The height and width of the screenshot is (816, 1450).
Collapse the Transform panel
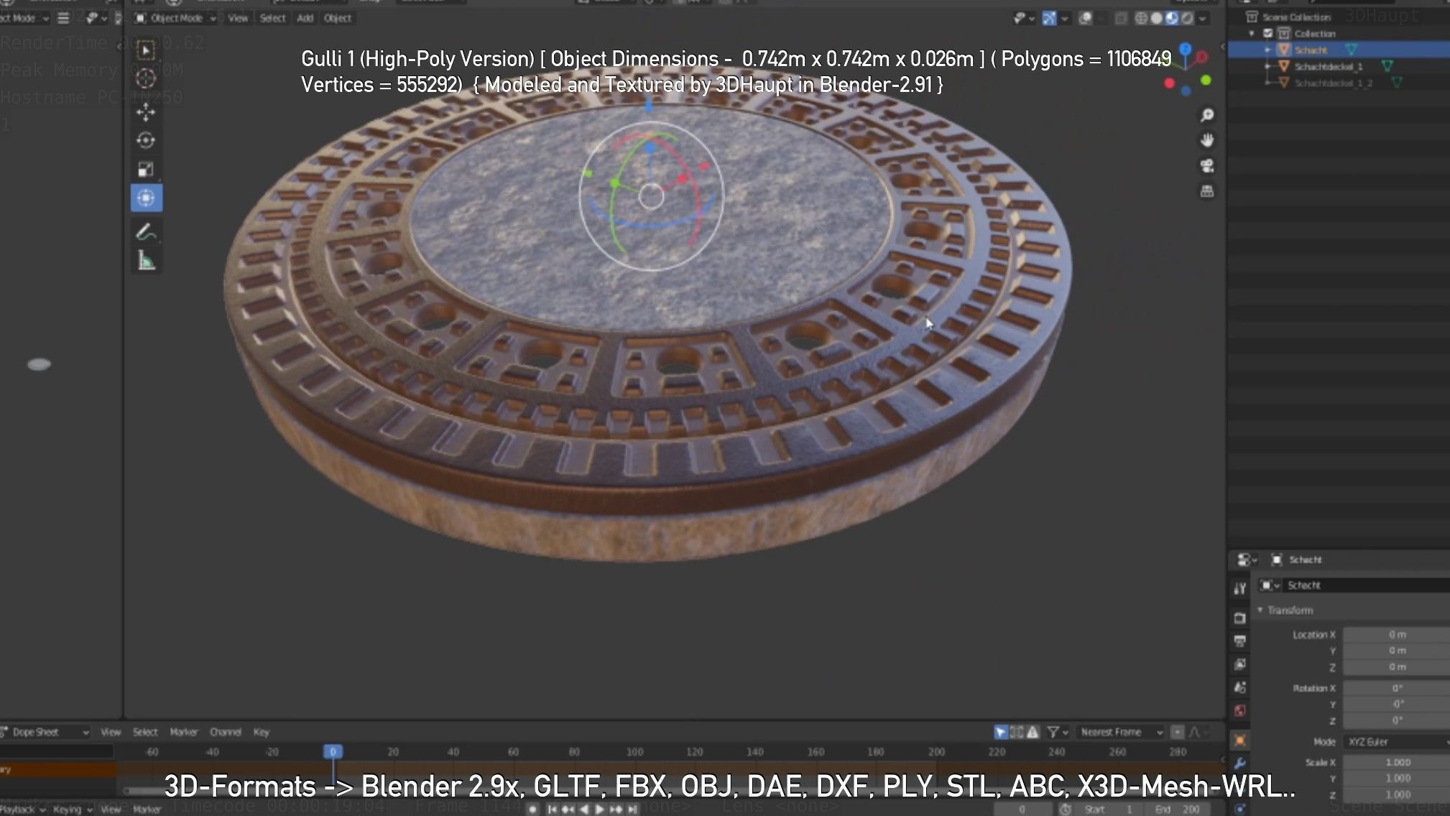pyautogui.click(x=1260, y=610)
